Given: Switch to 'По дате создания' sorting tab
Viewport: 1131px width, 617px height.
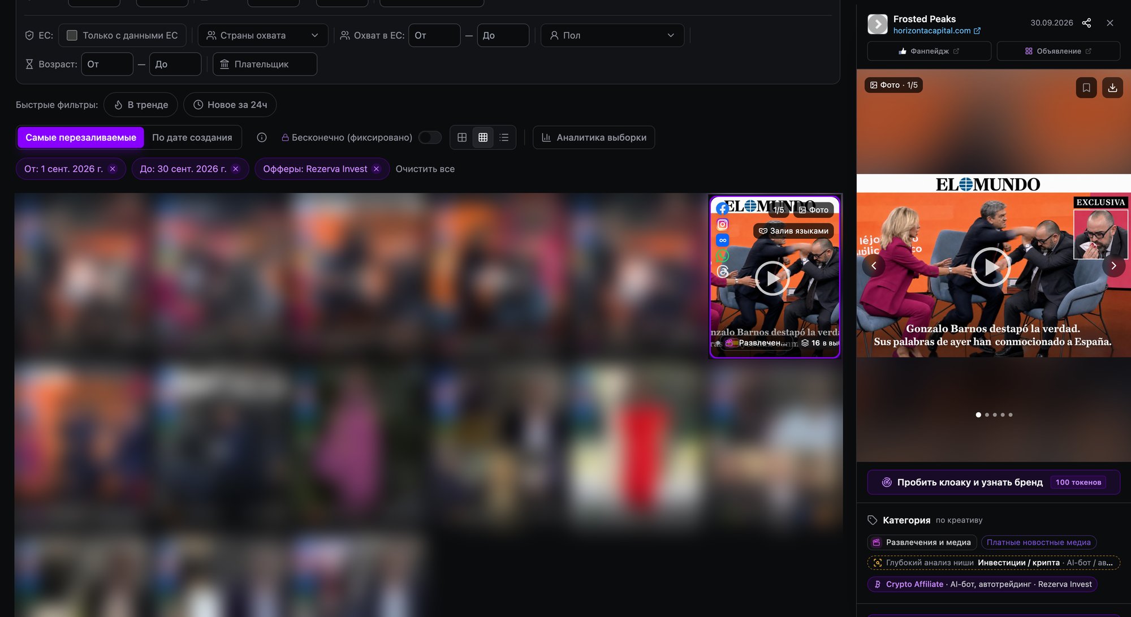Looking at the screenshot, I should pos(192,137).
